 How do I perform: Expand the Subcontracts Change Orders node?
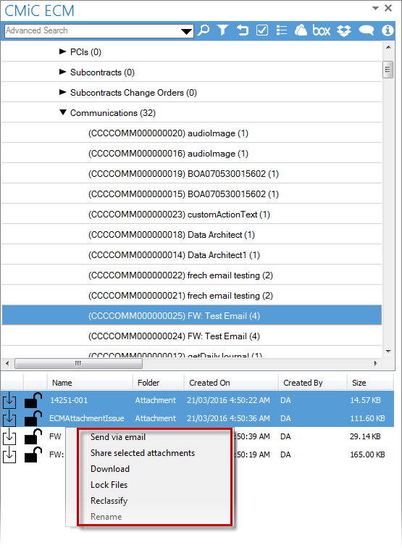pos(62,92)
